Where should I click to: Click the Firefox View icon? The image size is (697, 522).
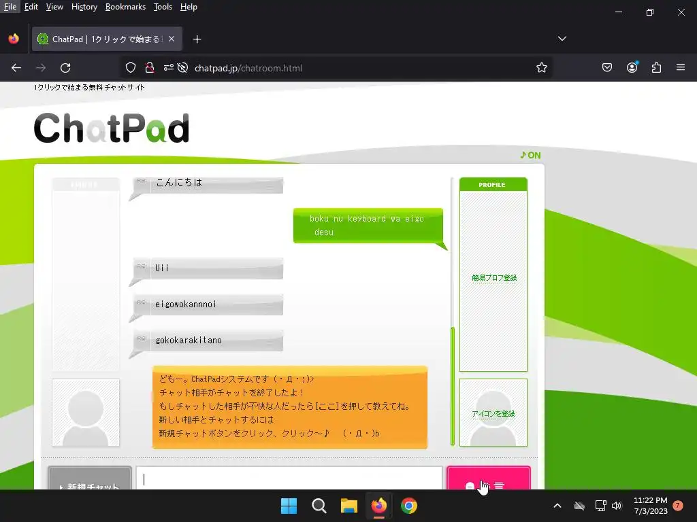(x=14, y=39)
